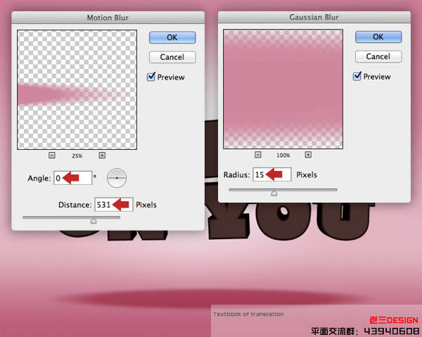Image resolution: width=422 pixels, height=337 pixels.
Task: Cancel the Gaussian Blur dialog
Action: [x=378, y=56]
